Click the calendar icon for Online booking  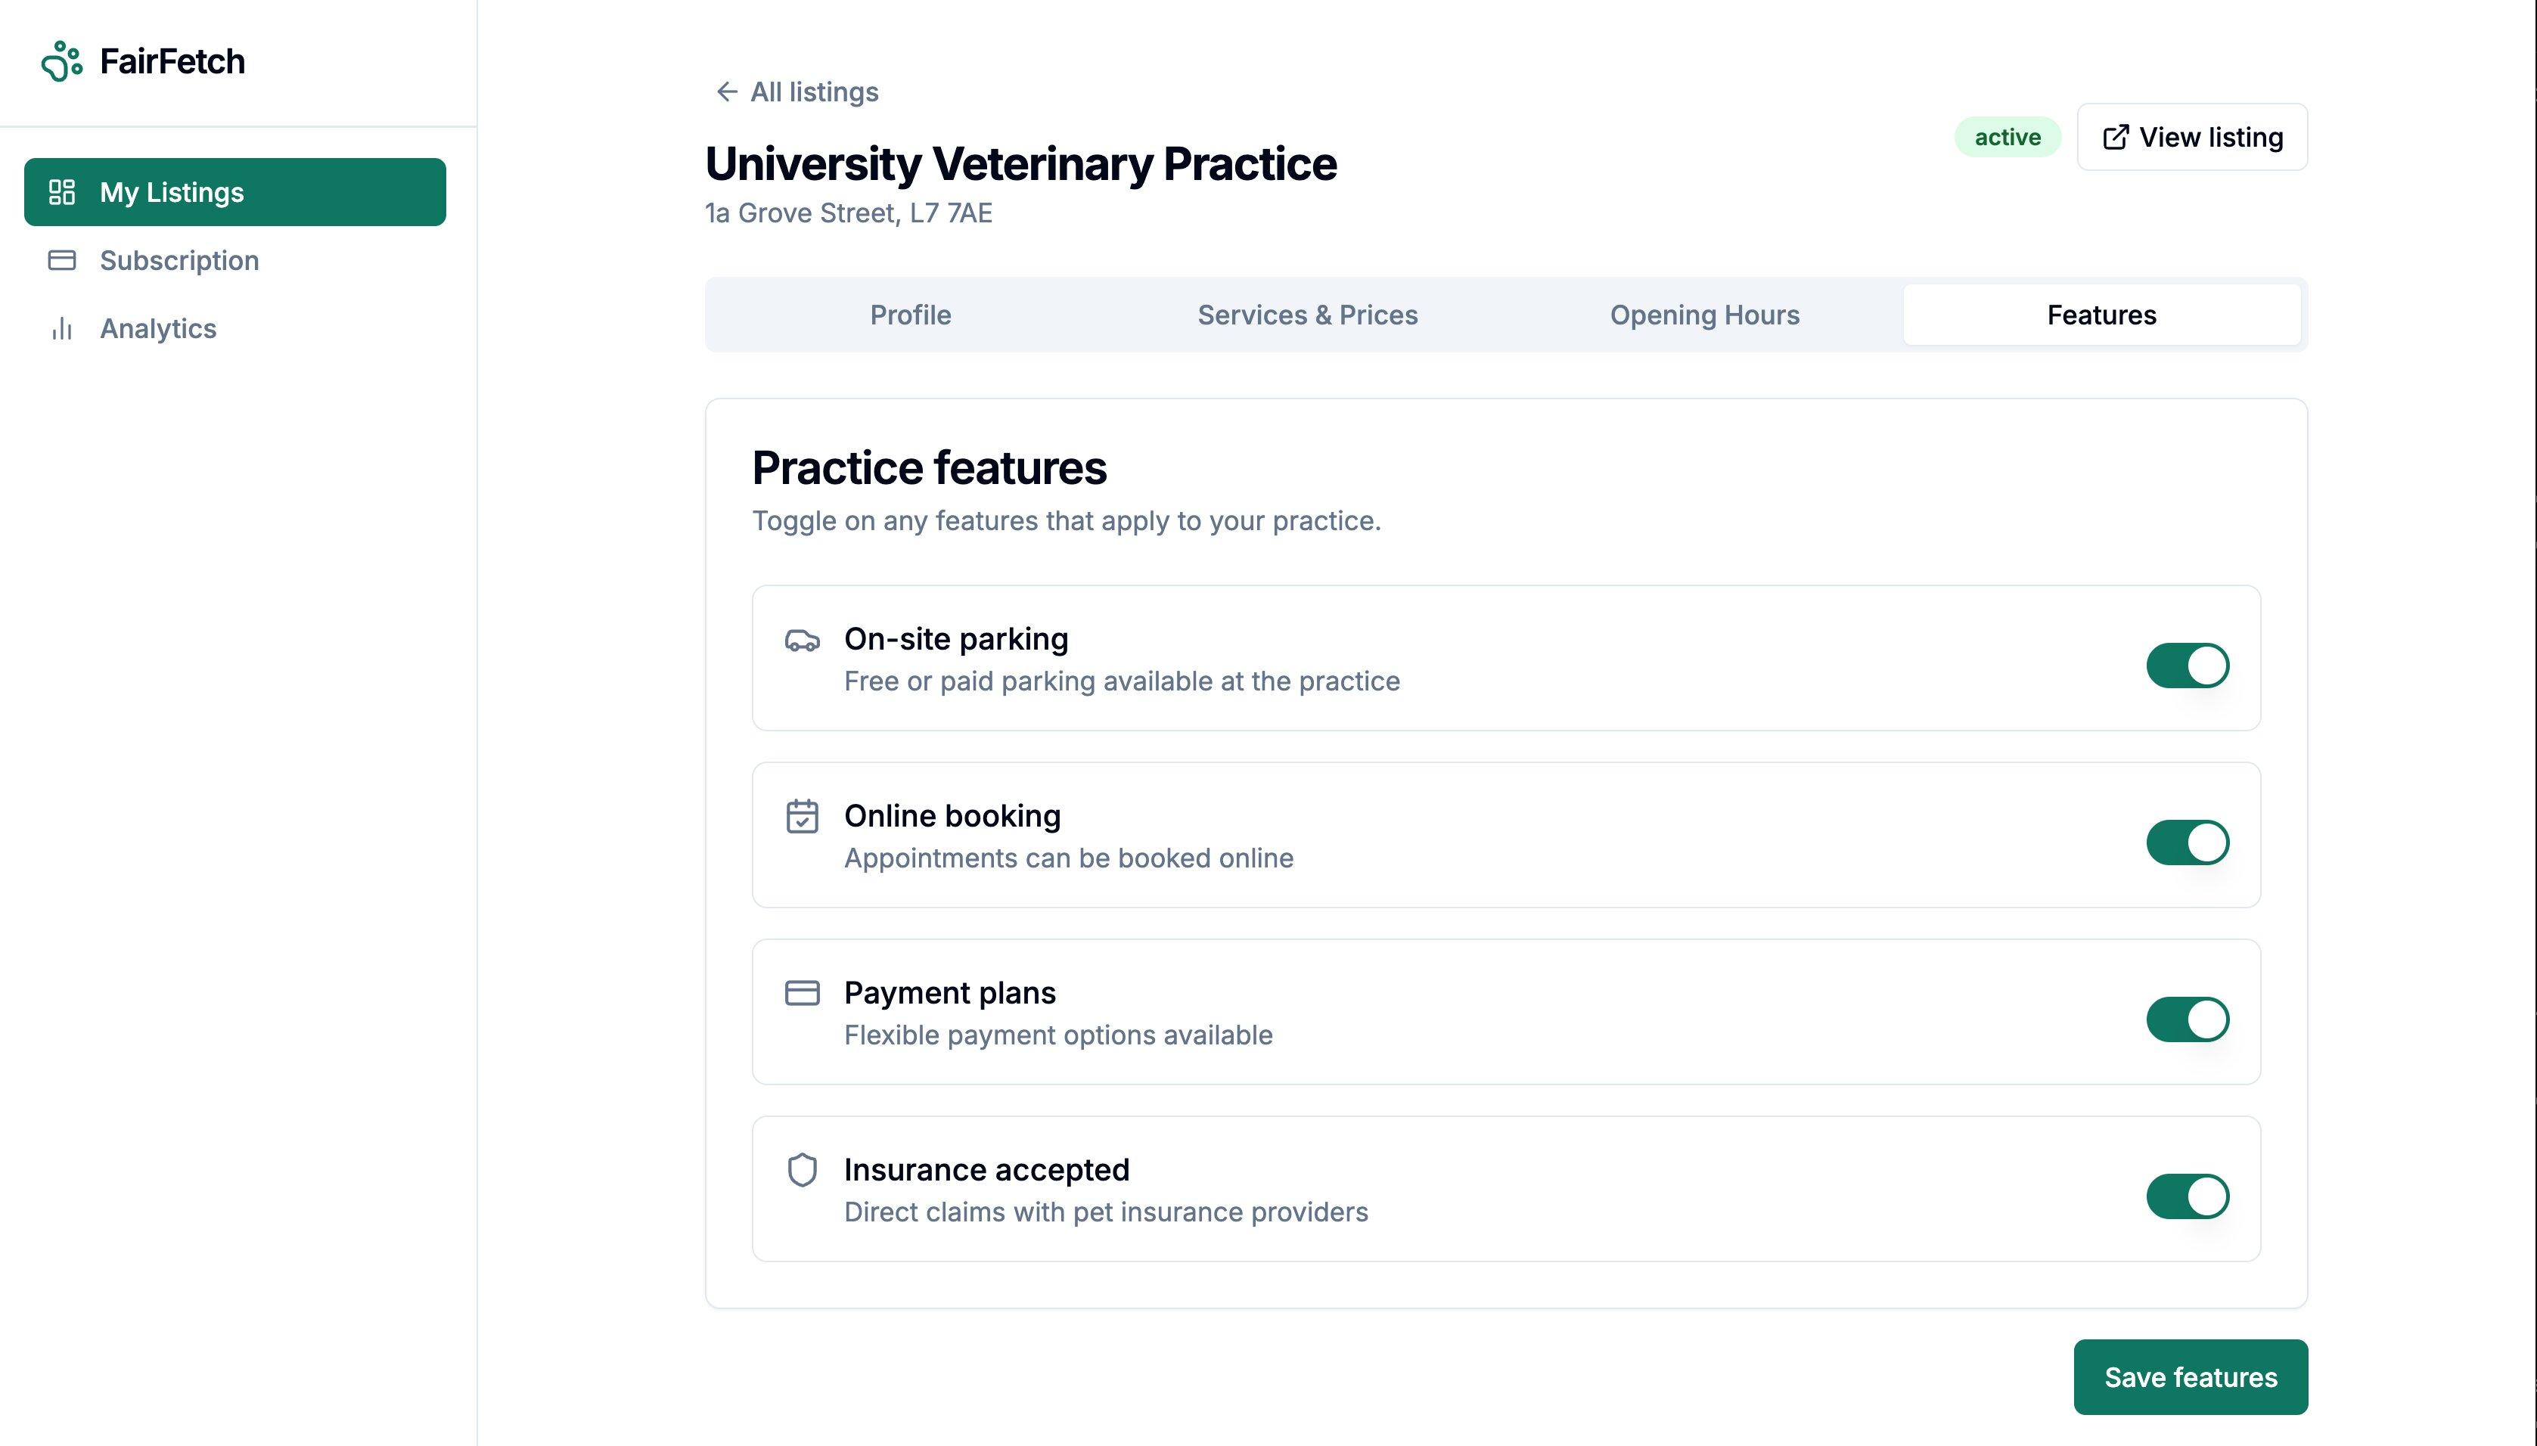coord(802,816)
